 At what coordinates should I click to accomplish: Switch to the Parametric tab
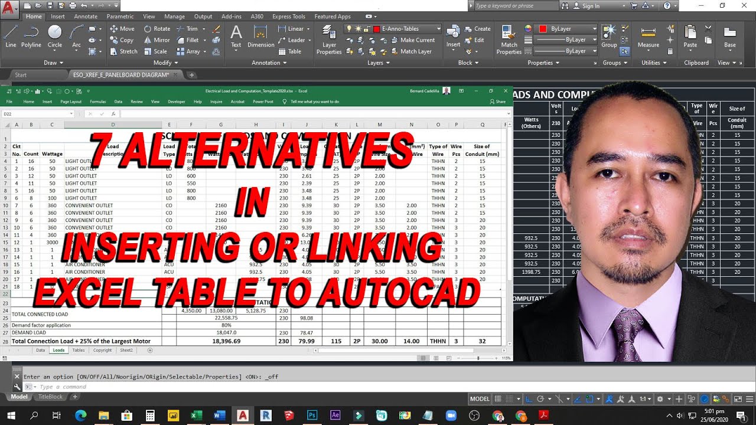pyautogui.click(x=120, y=17)
